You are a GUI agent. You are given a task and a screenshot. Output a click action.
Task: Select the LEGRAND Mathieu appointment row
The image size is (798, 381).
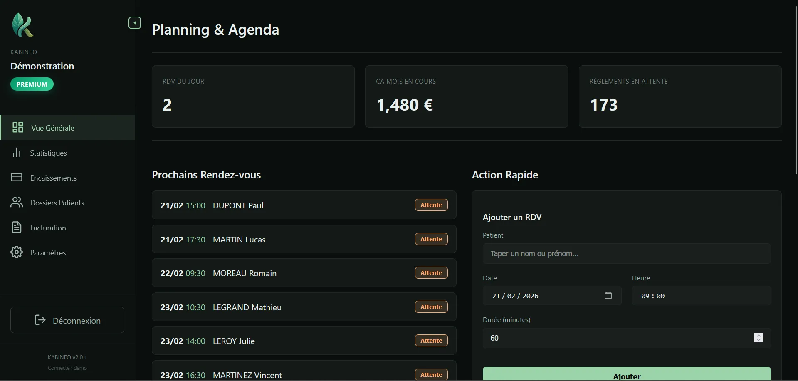[x=304, y=307]
